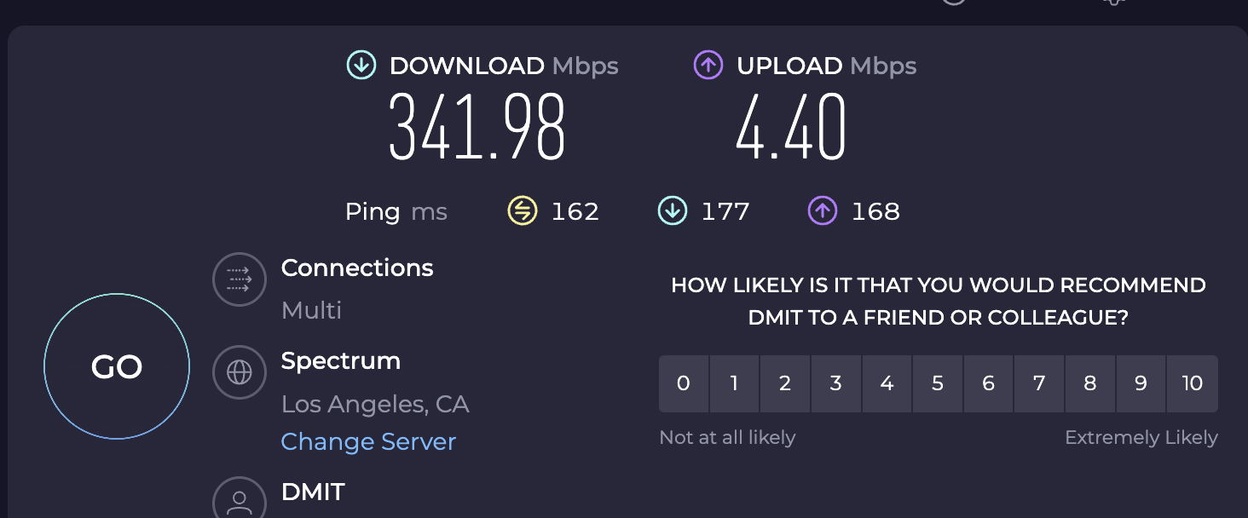The image size is (1248, 518).
Task: Click the Spectrum server name
Action: 341,361
